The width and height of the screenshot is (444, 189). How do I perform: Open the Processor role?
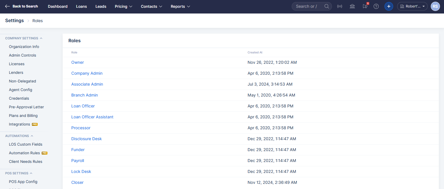pyautogui.click(x=81, y=128)
